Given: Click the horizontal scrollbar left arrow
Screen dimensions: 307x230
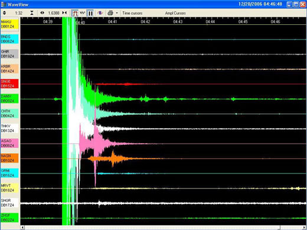Looking at the screenshot, I should (22, 228).
